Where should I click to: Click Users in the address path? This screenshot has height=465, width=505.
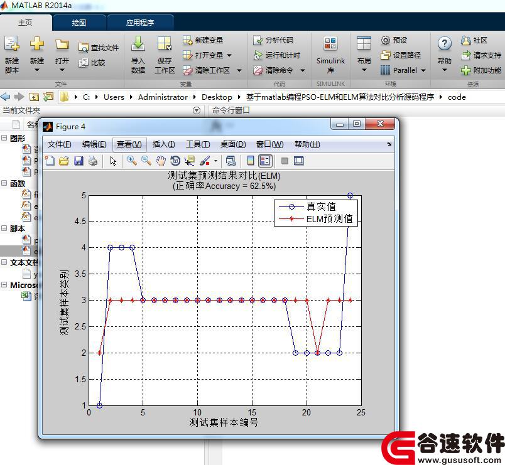[114, 97]
